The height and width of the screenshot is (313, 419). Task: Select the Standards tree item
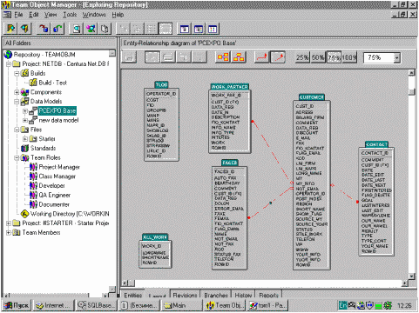(x=43, y=148)
